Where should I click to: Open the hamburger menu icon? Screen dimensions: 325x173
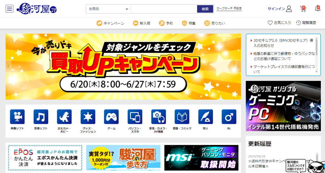[10, 9]
